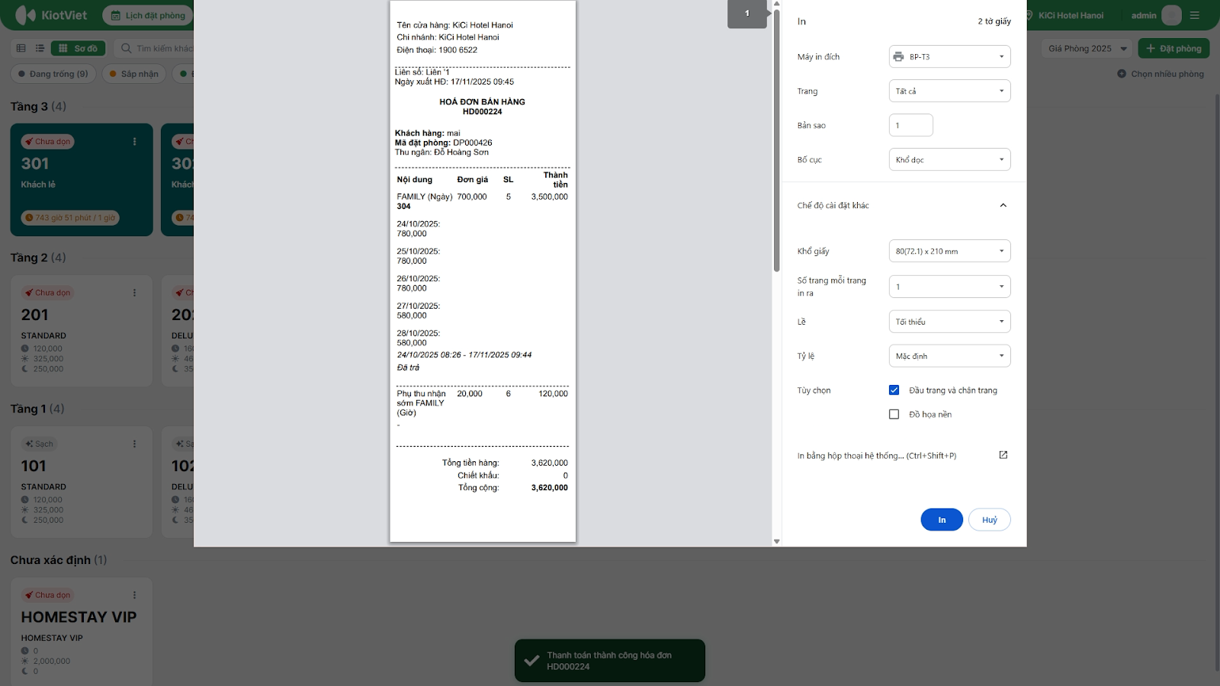The height and width of the screenshot is (686, 1220).
Task: Click the HOÁ ĐƠN BÁN HÀNG title in the preview
Action: [x=482, y=101]
